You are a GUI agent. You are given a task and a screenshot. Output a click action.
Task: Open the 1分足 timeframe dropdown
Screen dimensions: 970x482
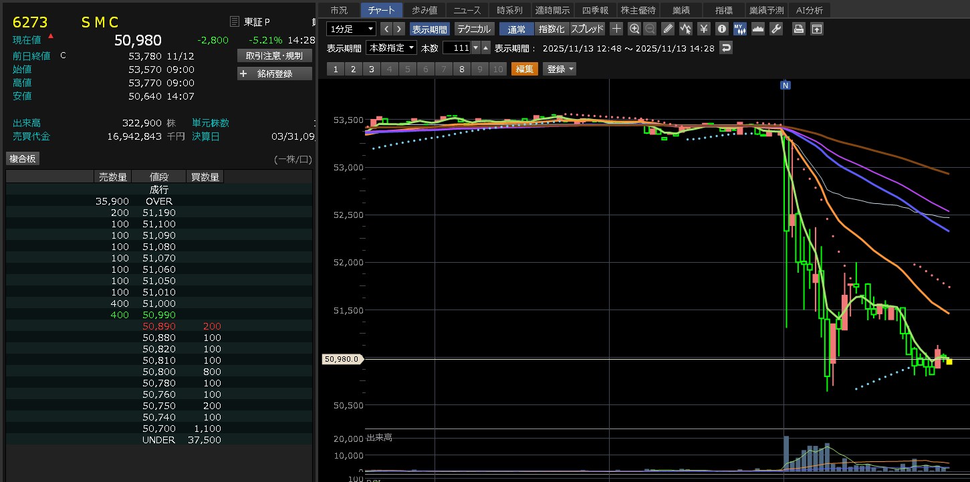coord(352,29)
